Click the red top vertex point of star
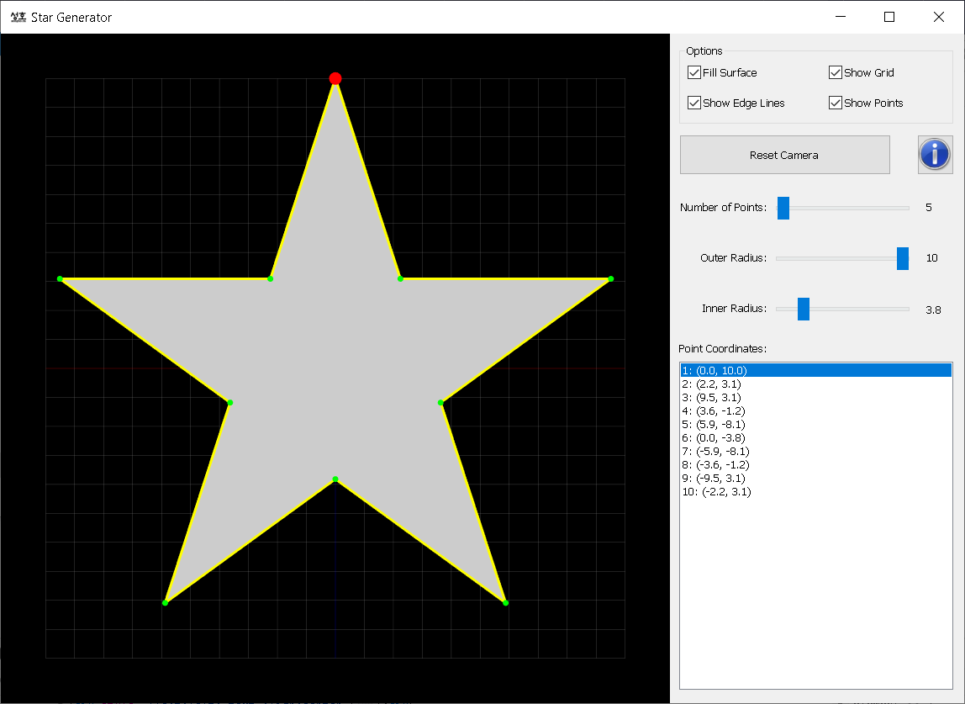Viewport: 965px width, 704px height. (x=335, y=78)
